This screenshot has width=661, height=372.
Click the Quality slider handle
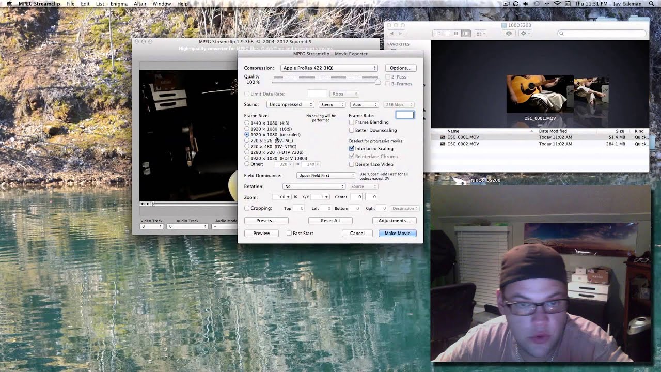tap(378, 81)
